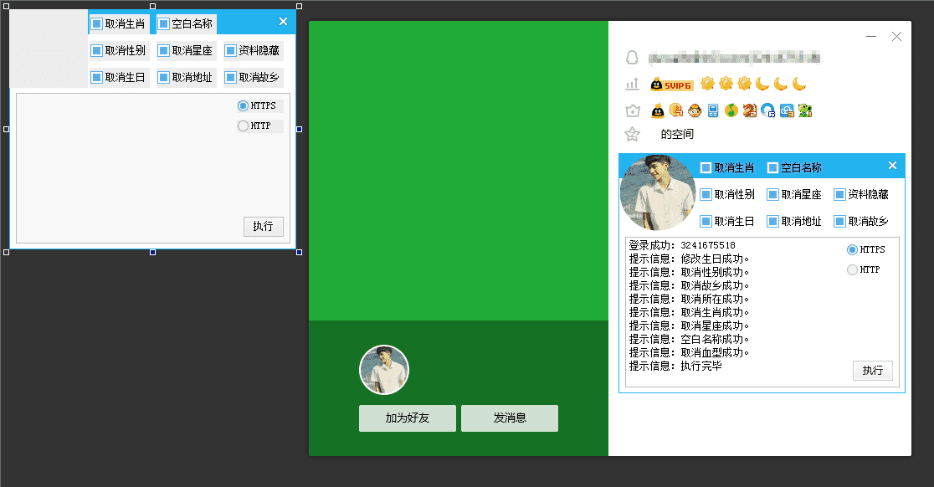Screen dimensions: 934x487
Task: Toggle 取消性别 in the login-log tool panel
Action: (727, 195)
